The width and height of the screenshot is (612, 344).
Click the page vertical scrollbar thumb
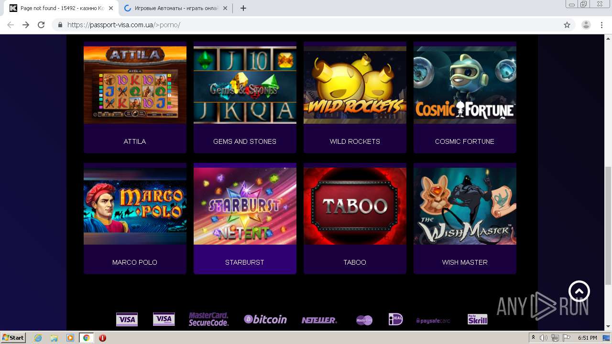coord(608,226)
